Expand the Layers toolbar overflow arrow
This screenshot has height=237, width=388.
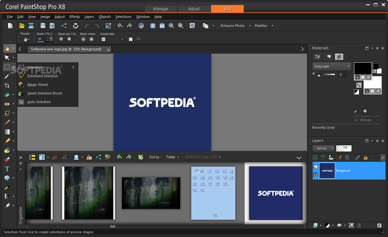tap(383, 157)
